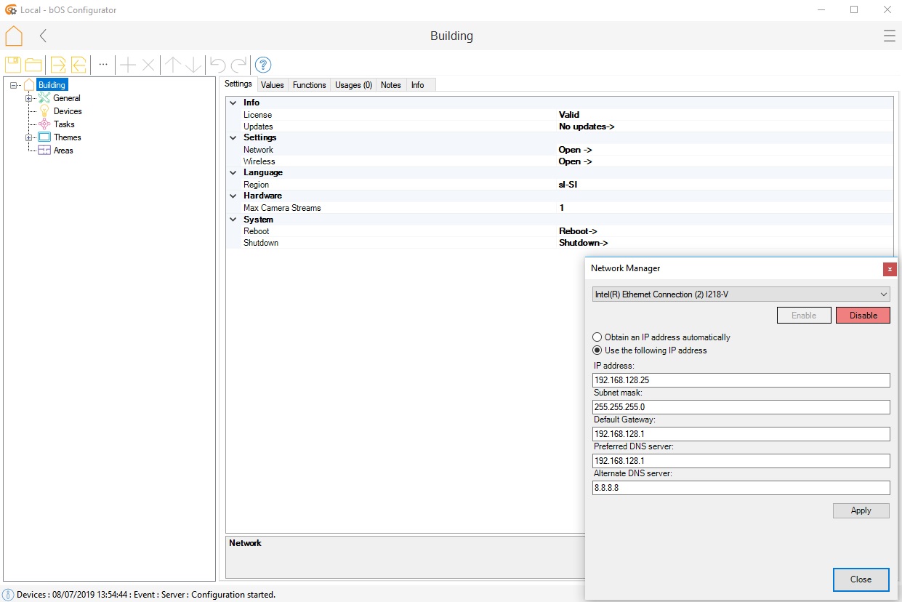Click the IP address input field

(x=741, y=380)
